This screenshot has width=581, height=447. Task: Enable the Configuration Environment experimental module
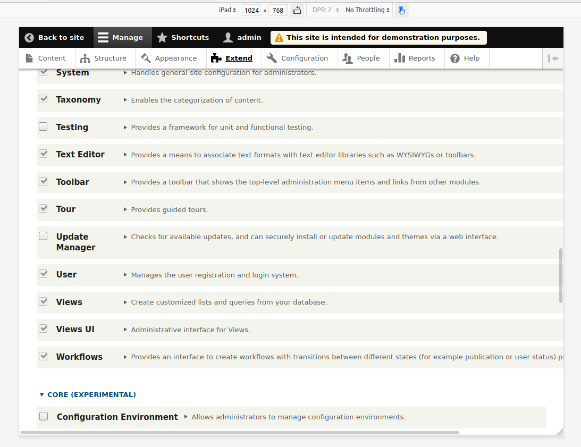click(44, 416)
